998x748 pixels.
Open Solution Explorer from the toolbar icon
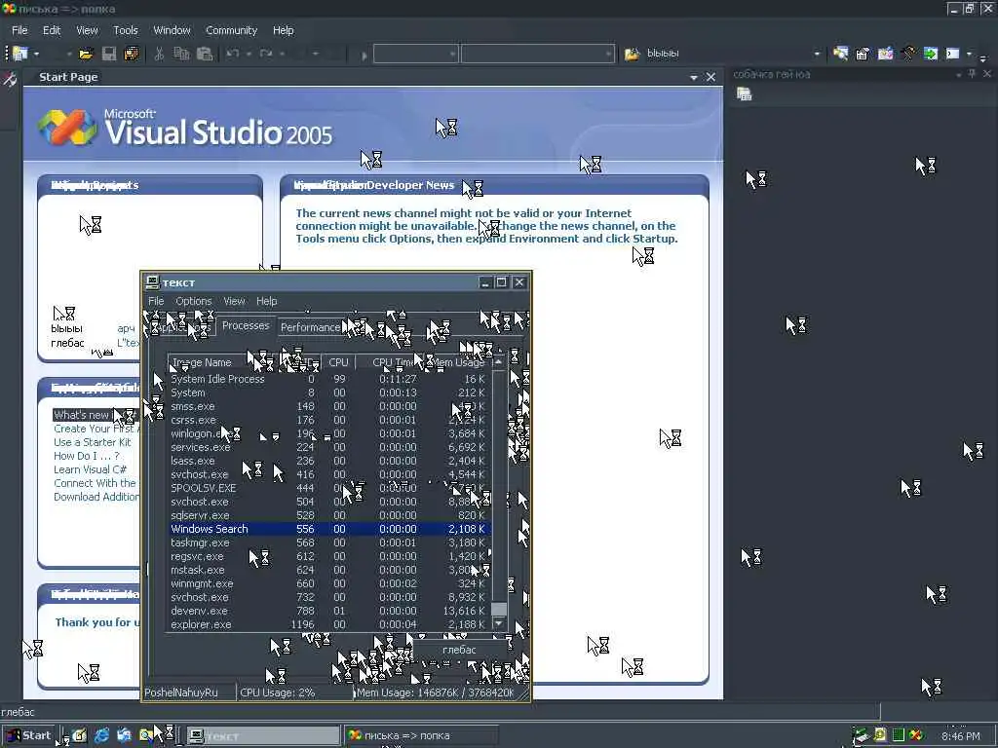pos(840,54)
